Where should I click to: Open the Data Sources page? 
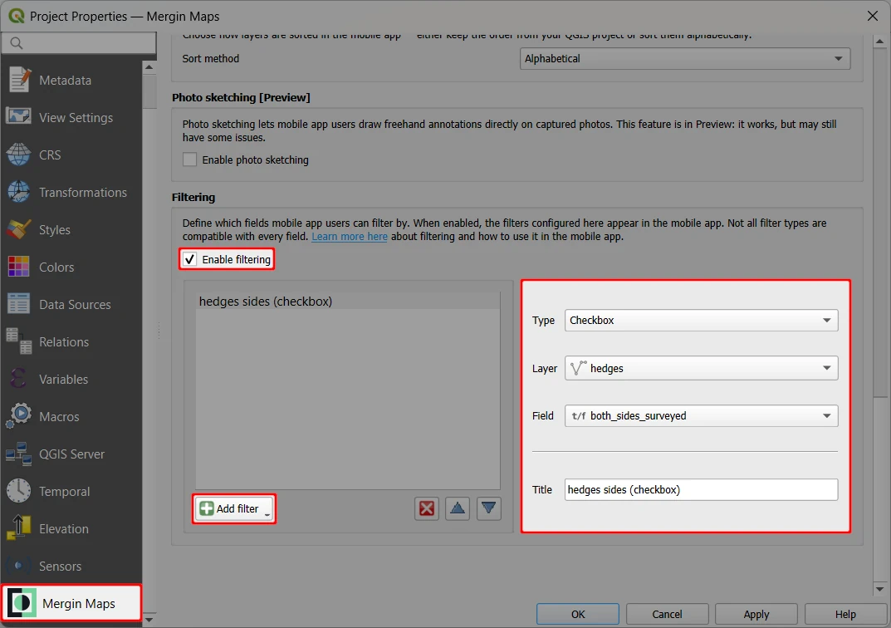pos(74,304)
